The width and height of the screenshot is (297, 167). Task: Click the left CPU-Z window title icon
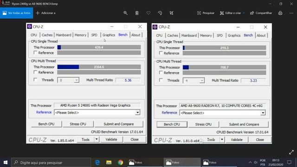[x=29, y=26]
